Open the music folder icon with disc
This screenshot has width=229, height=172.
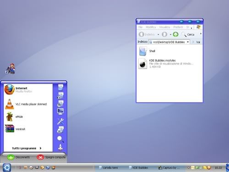[60, 104]
